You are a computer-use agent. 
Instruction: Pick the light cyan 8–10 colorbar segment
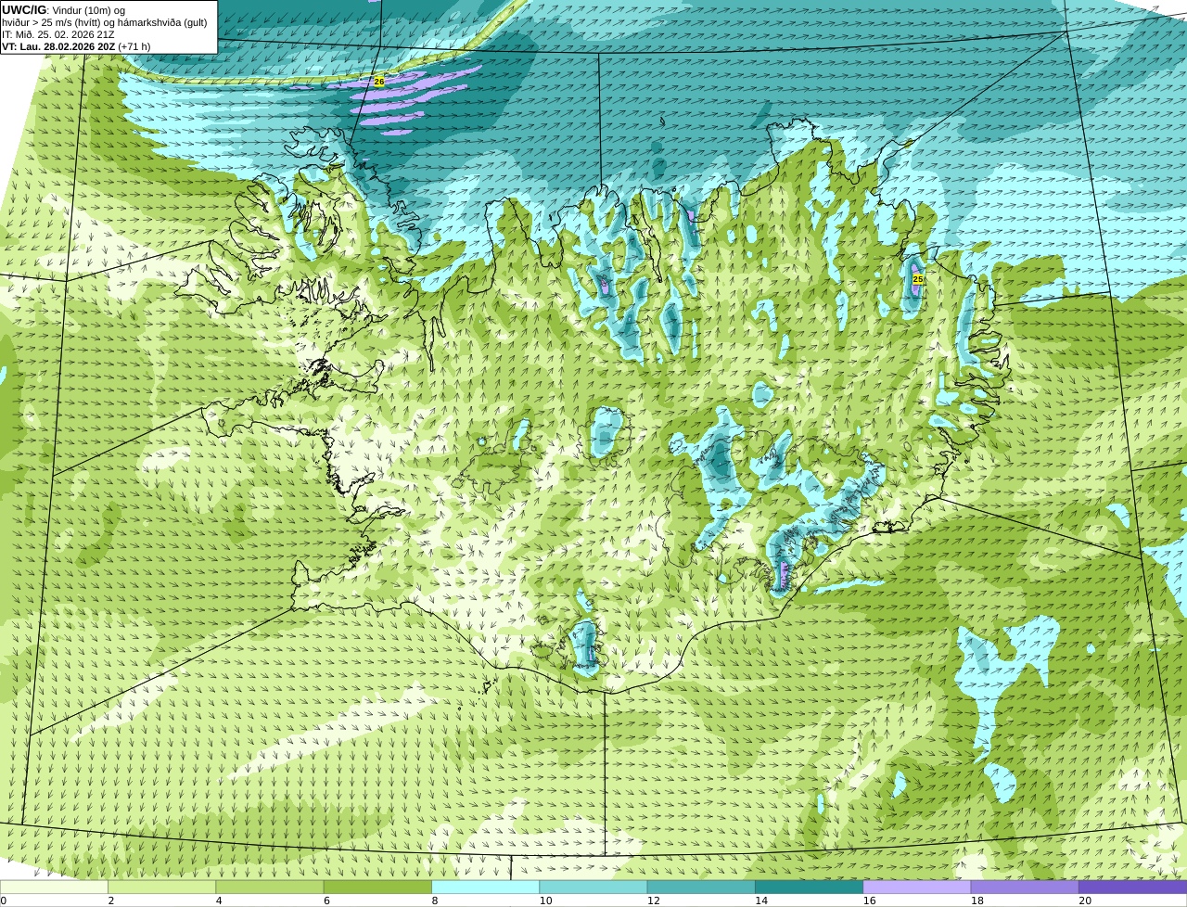(x=486, y=887)
